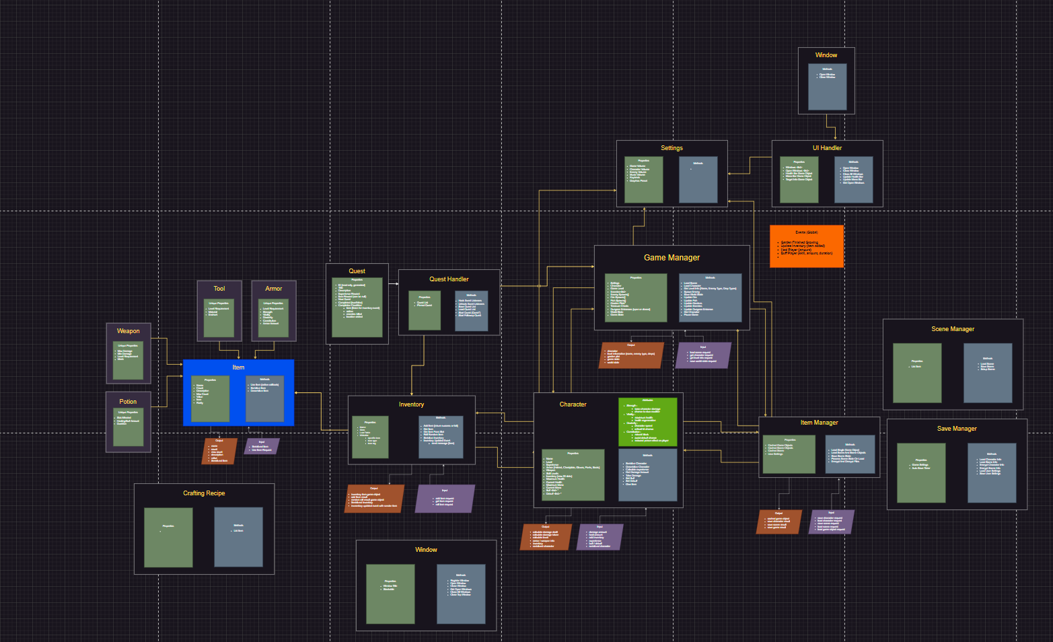Select the Item Manager node title
This screenshot has height=642, width=1053.
(819, 423)
